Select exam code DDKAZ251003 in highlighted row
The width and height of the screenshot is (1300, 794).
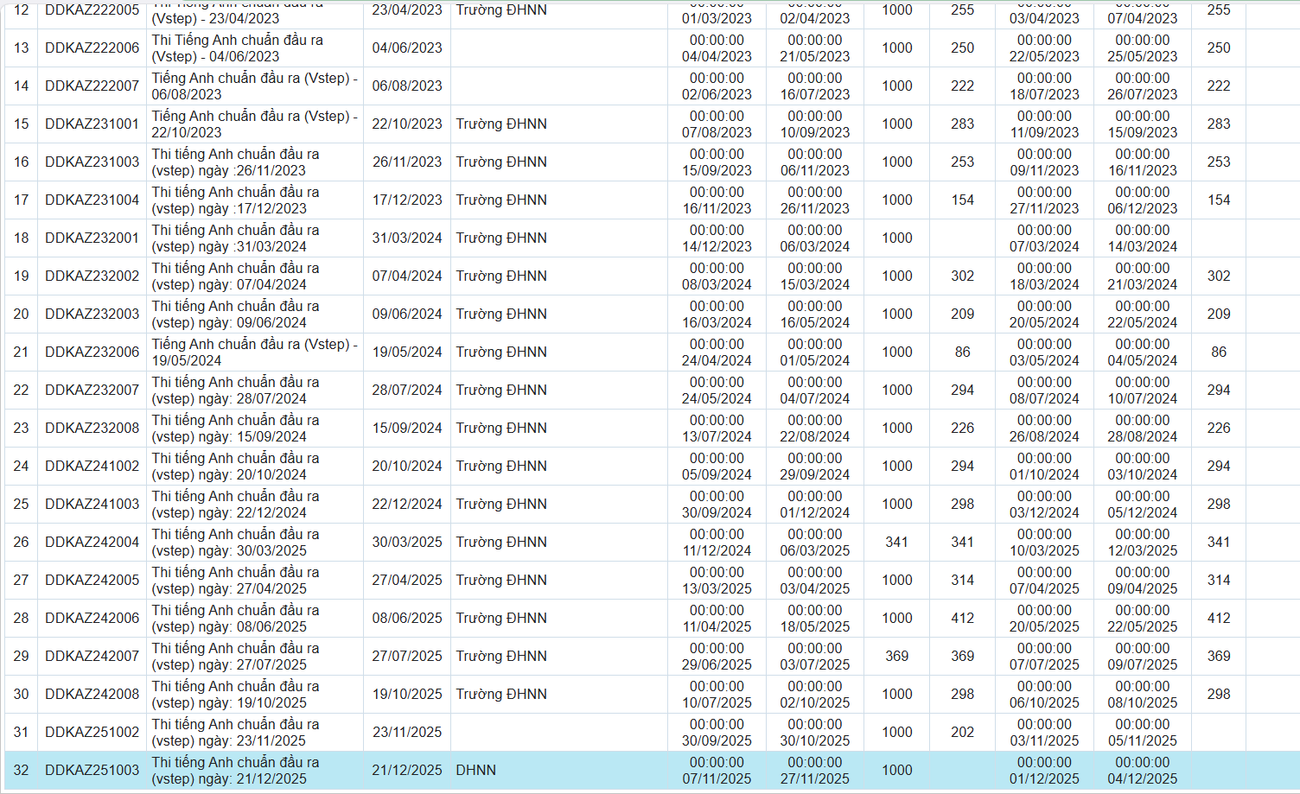point(92,770)
